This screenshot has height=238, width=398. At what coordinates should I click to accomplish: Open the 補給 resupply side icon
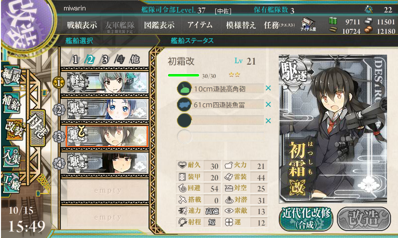(x=11, y=103)
